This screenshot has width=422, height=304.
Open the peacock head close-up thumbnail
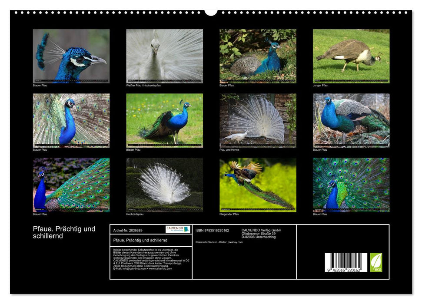pyautogui.click(x=71, y=56)
